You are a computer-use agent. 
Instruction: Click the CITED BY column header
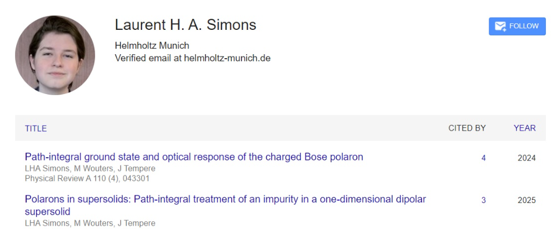click(x=467, y=128)
